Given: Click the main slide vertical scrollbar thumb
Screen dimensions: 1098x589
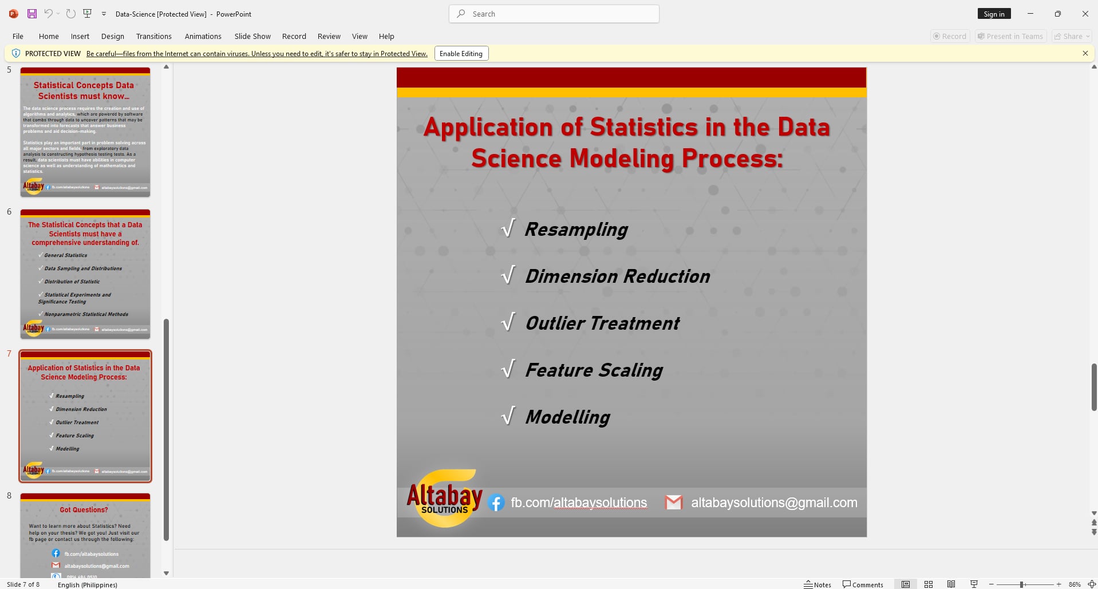Looking at the screenshot, I should (1094, 387).
